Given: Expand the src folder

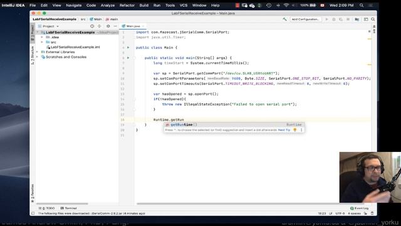Looking at the screenshot, I should click(x=42, y=42).
